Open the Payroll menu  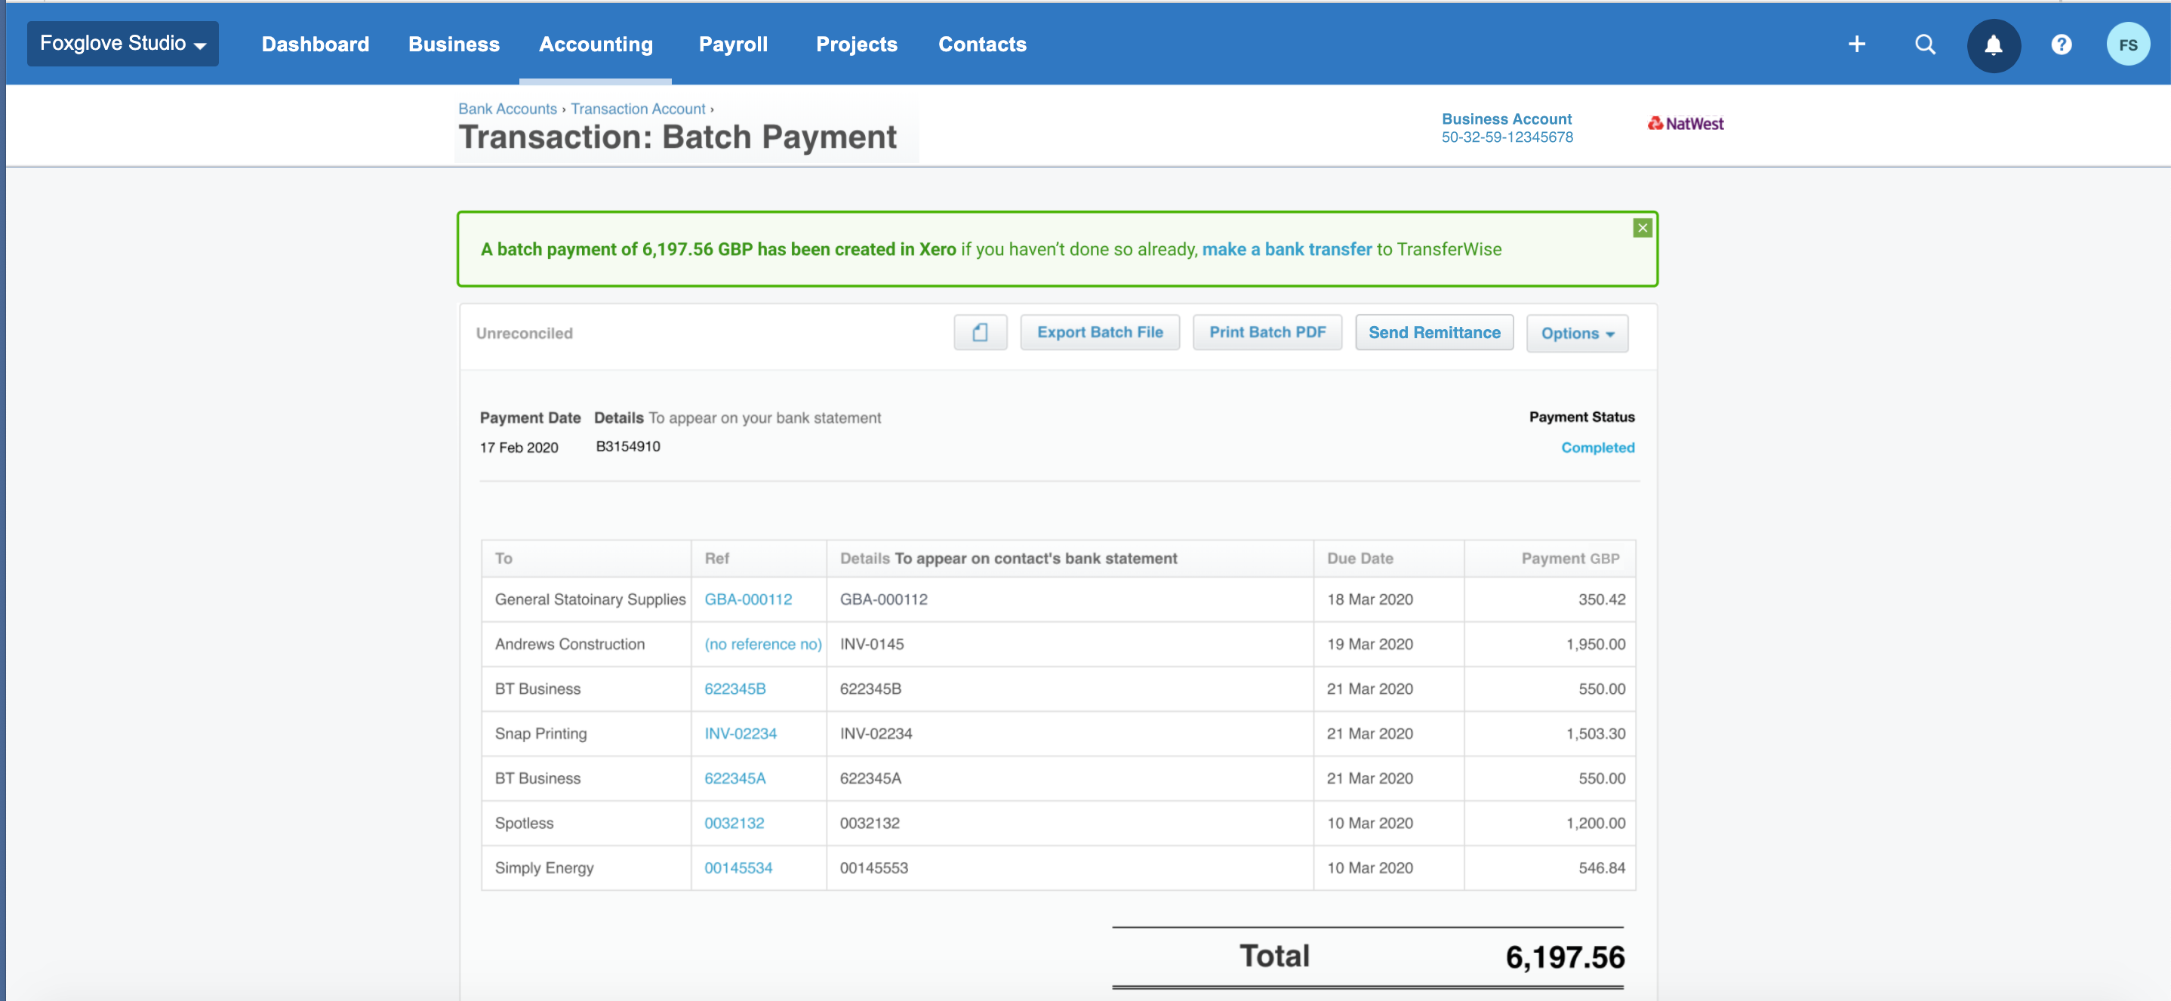(x=732, y=44)
